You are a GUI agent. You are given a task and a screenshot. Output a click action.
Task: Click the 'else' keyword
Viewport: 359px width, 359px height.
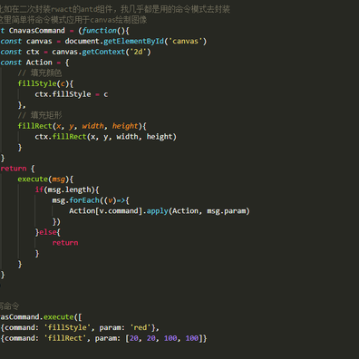pos(47,232)
